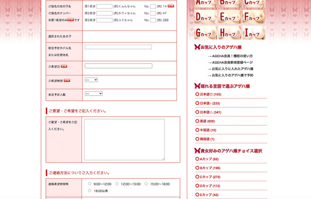Viewport: 311px width, 199px height.
Task: Click the Aカップ image banner
Action: (x=205, y=3)
